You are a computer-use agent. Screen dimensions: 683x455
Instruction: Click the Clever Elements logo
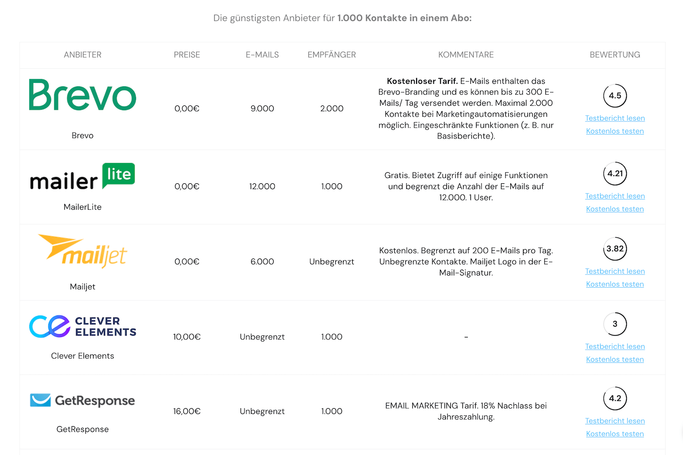point(82,327)
